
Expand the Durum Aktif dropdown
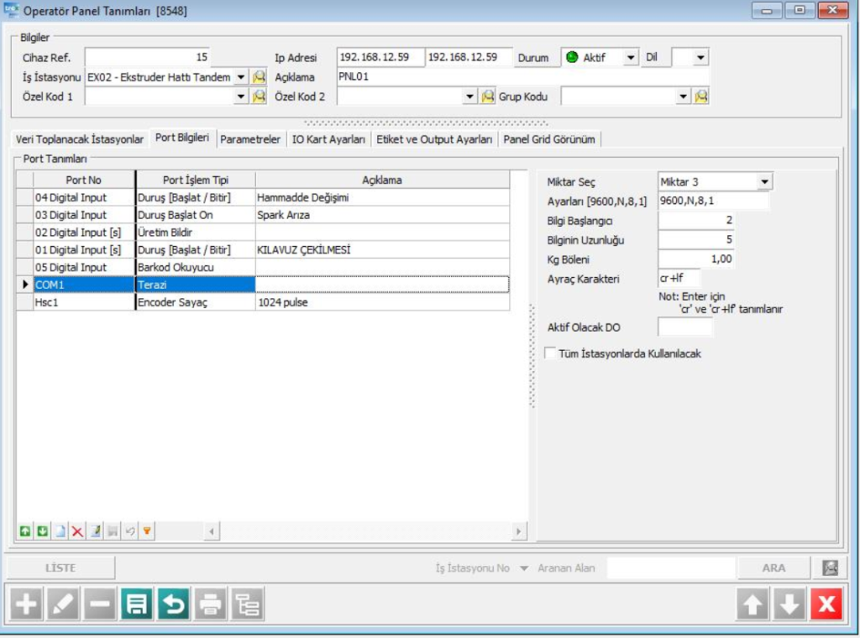pyautogui.click(x=631, y=58)
